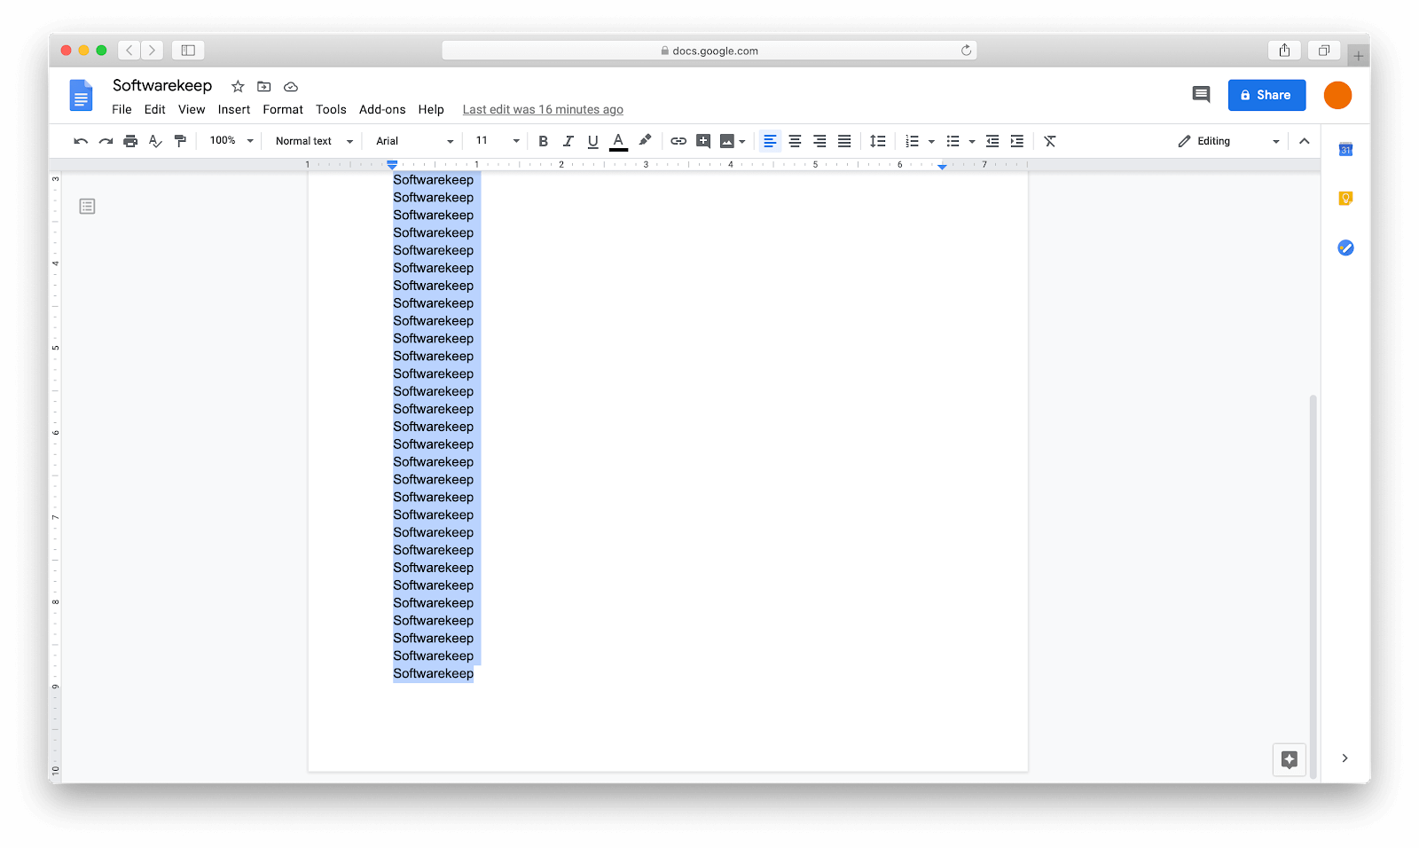The image size is (1419, 848).
Task: Open the File menu
Action: pos(122,110)
